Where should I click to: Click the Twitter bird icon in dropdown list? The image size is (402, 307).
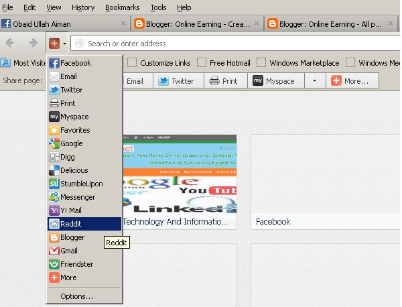[54, 90]
